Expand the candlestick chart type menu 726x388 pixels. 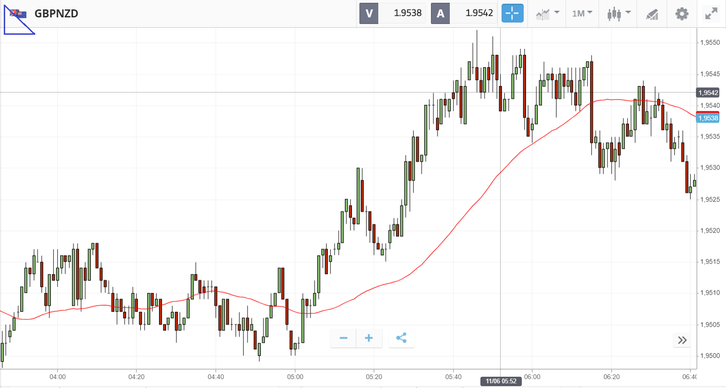pyautogui.click(x=618, y=14)
